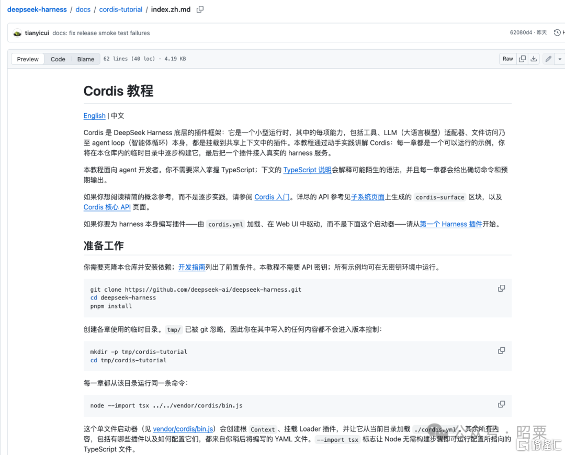Open the TypeScript 说明 link

[x=308, y=170]
